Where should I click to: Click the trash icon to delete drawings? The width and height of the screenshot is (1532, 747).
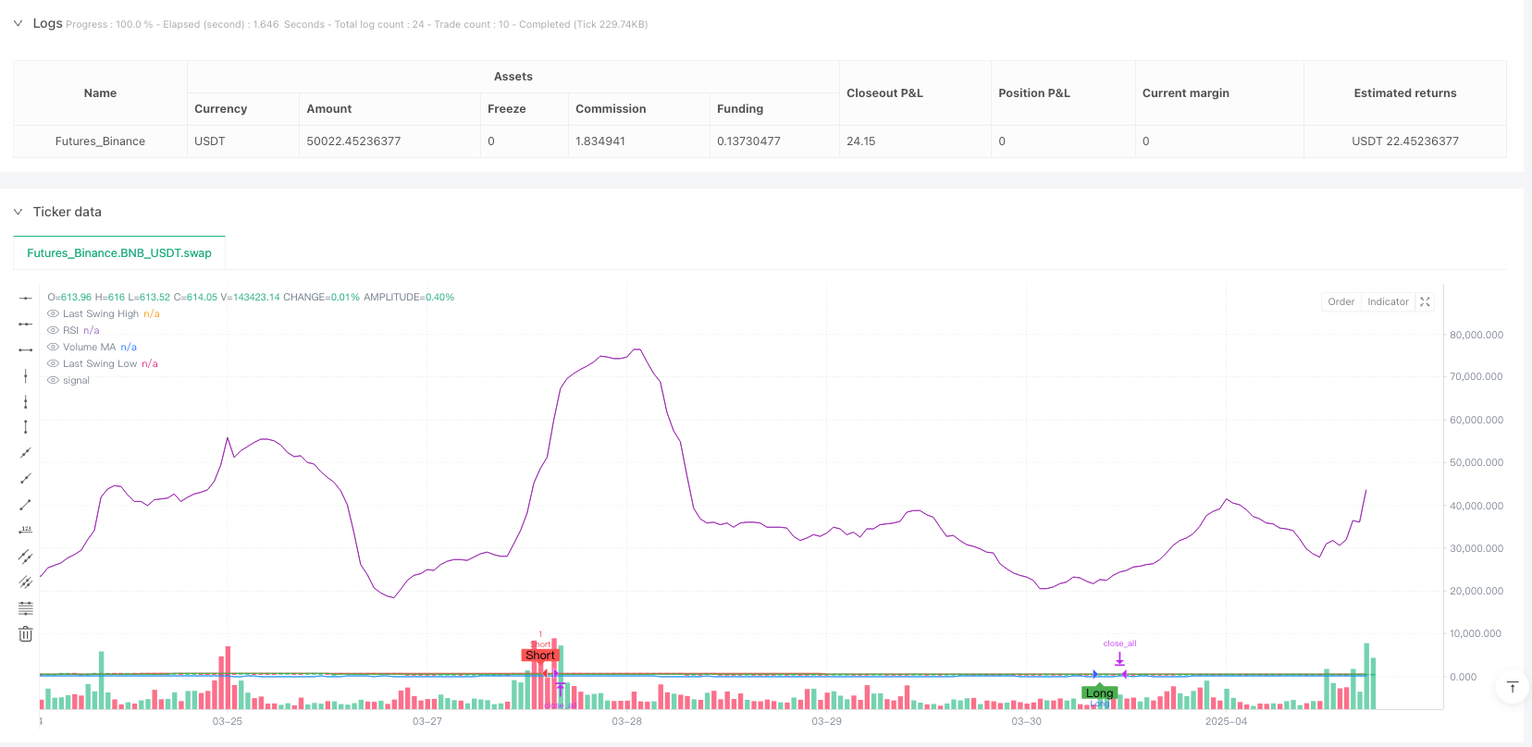pyautogui.click(x=26, y=634)
